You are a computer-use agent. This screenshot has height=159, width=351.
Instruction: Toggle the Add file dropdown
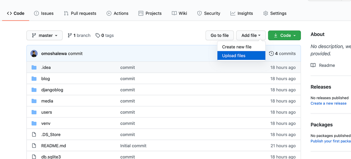251,35
